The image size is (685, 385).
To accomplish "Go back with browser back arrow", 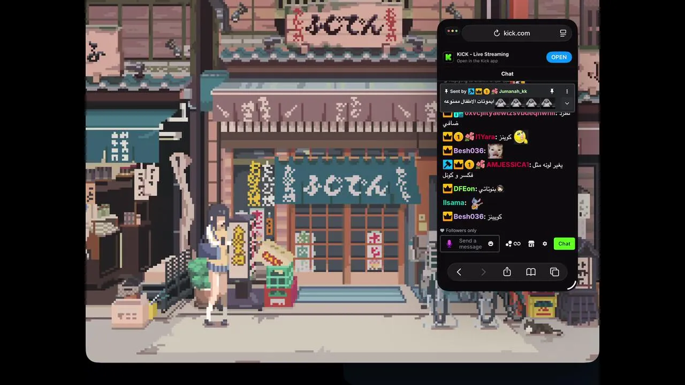I will pos(459,272).
